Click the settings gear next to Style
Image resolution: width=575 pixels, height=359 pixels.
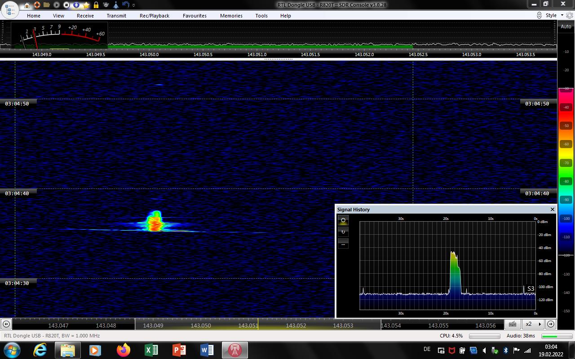pyautogui.click(x=570, y=15)
